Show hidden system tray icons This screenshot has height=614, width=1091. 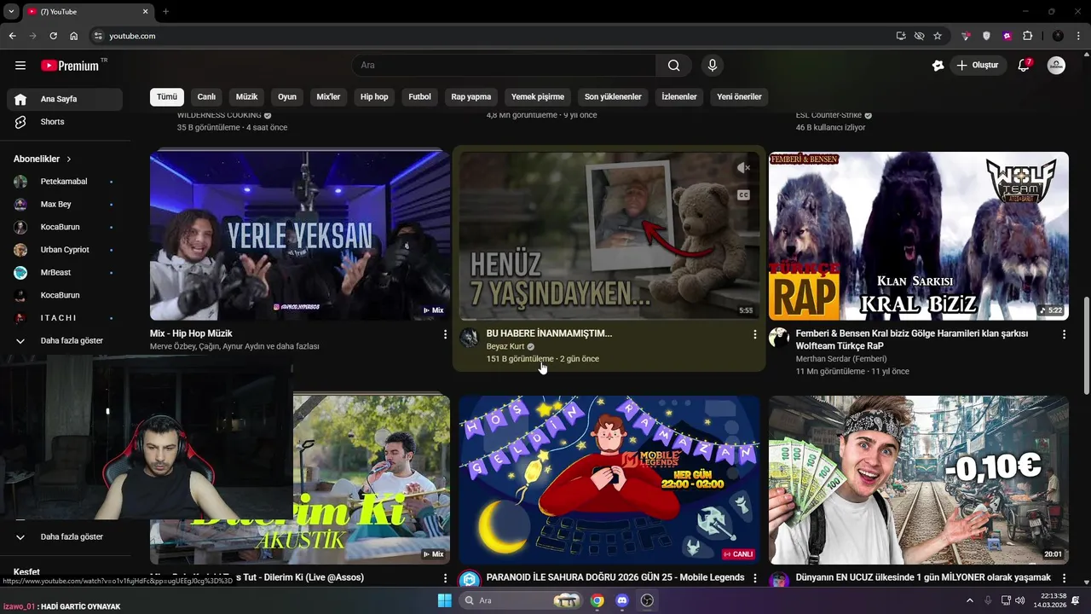click(x=969, y=600)
